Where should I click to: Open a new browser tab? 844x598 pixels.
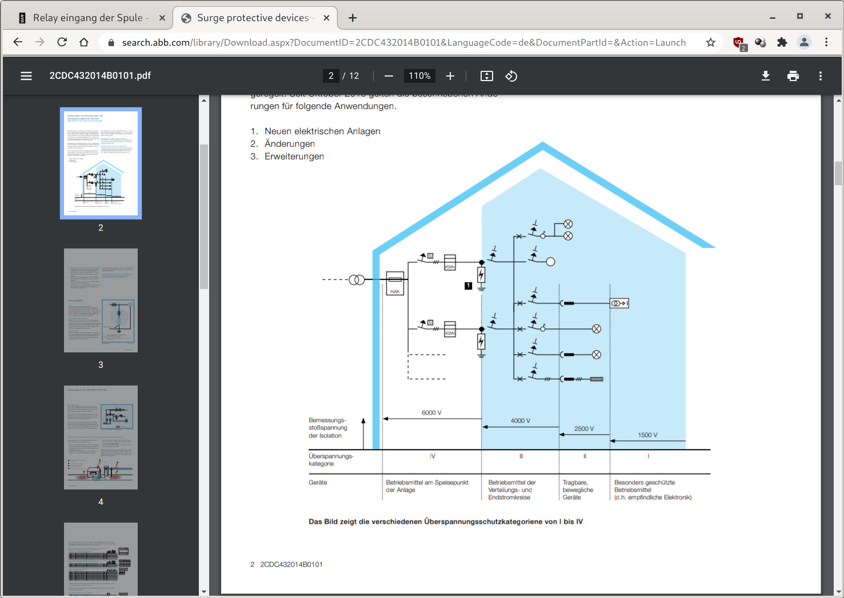(x=353, y=18)
